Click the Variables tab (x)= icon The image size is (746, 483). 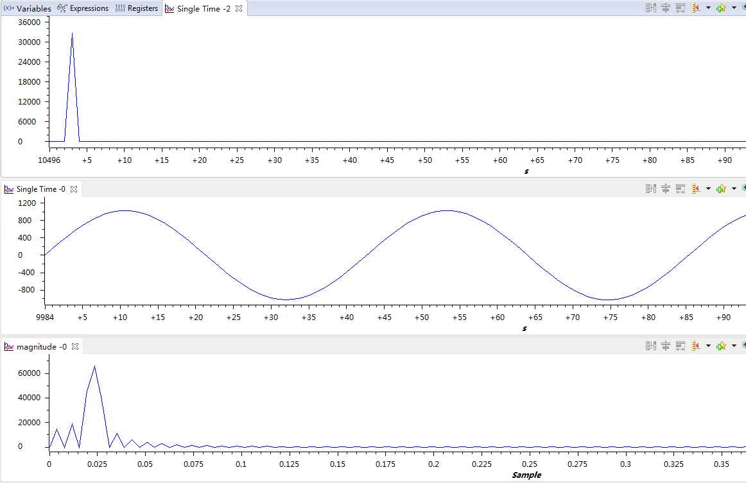point(8,8)
